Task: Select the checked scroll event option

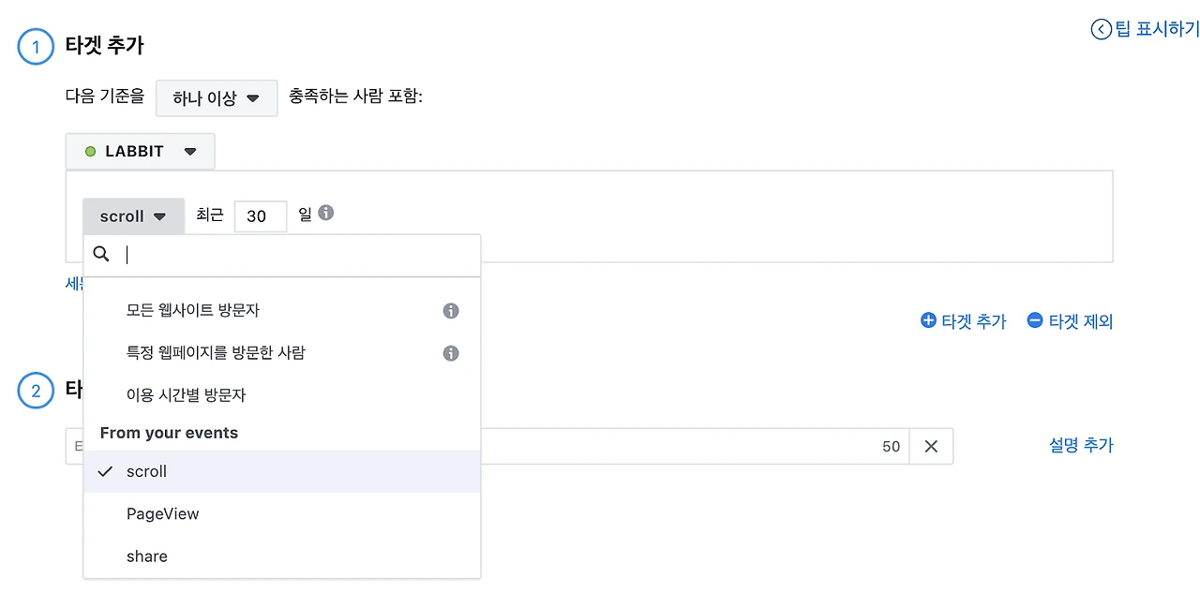Action: pos(147,471)
